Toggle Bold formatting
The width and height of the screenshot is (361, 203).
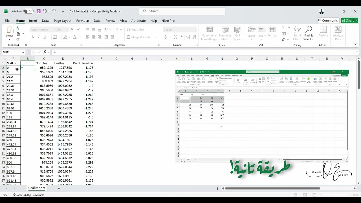click(x=33, y=37)
